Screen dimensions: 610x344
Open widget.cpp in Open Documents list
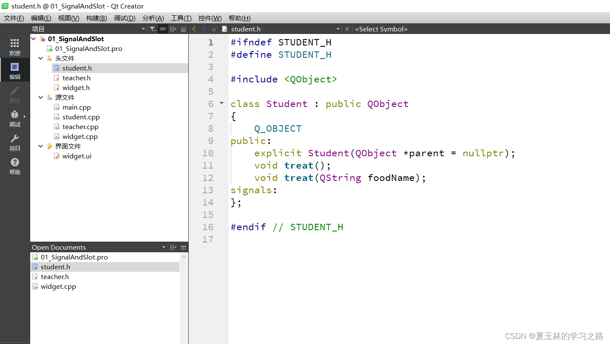point(58,286)
